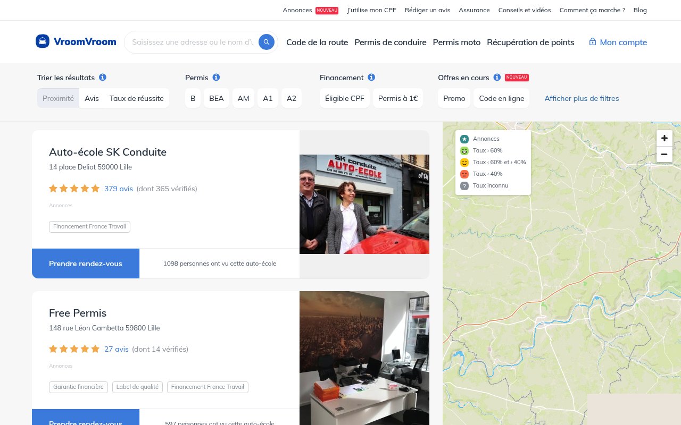Open the info tooltip next to Trier les résultats
The image size is (681, 425).
102,77
